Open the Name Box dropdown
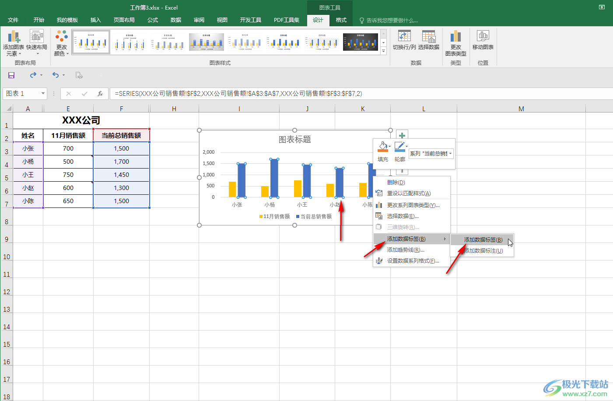 (43, 93)
